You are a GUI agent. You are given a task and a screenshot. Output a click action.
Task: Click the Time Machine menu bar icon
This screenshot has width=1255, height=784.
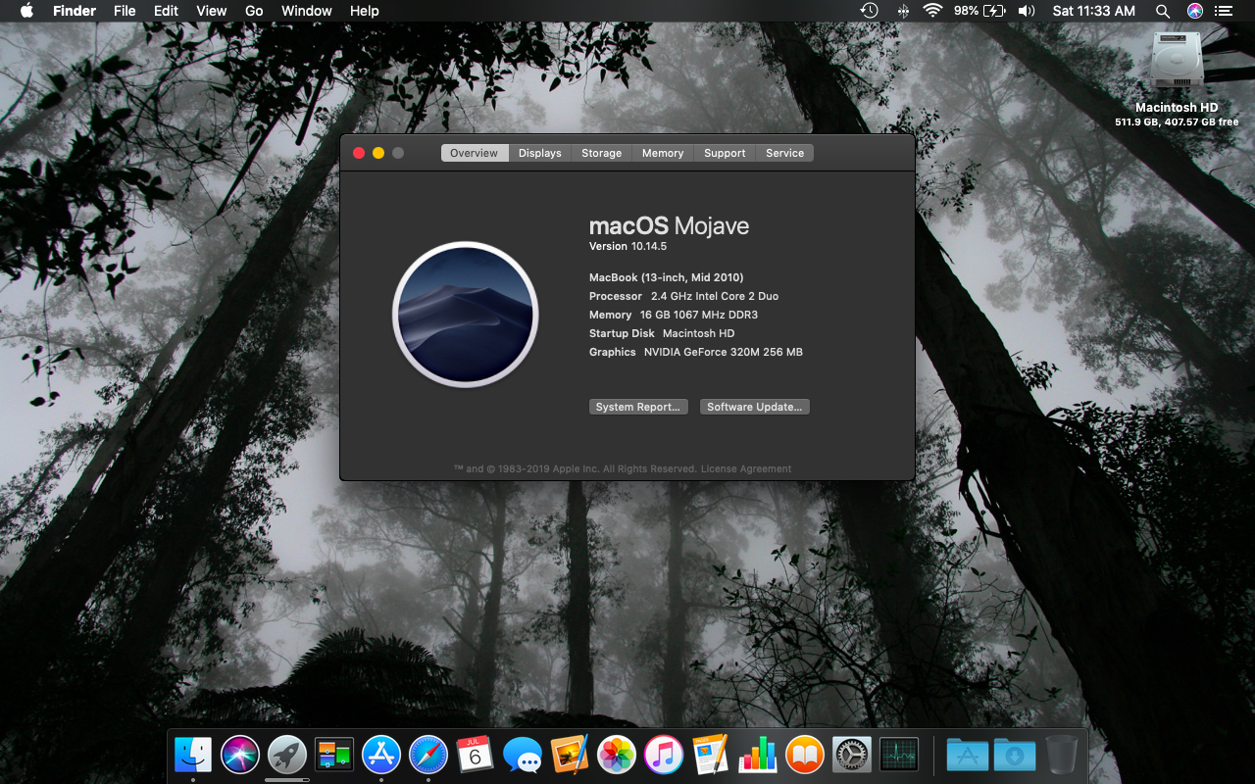(x=869, y=11)
